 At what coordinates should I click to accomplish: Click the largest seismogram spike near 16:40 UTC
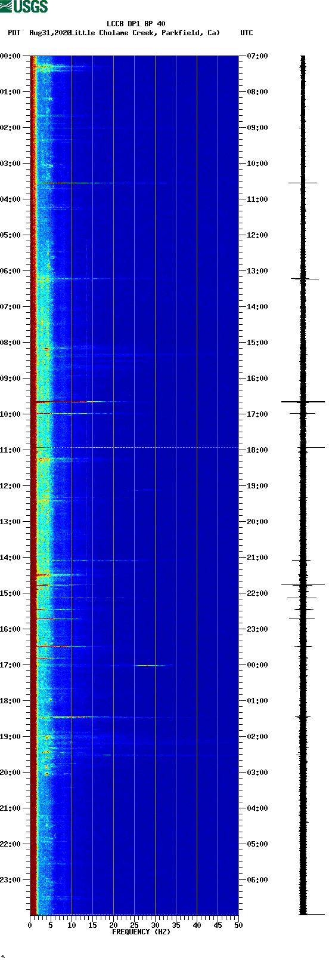[x=303, y=402]
